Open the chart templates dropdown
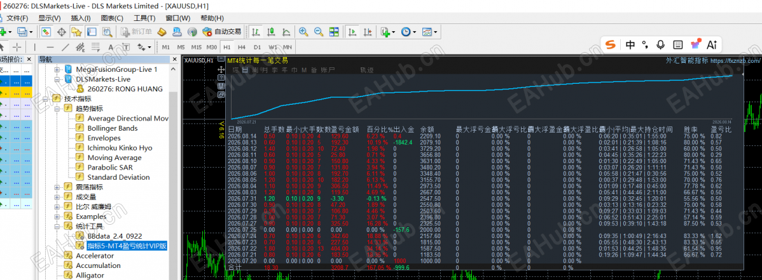 point(429,32)
